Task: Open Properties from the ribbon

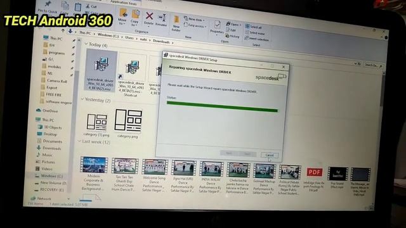Action: [x=217, y=27]
